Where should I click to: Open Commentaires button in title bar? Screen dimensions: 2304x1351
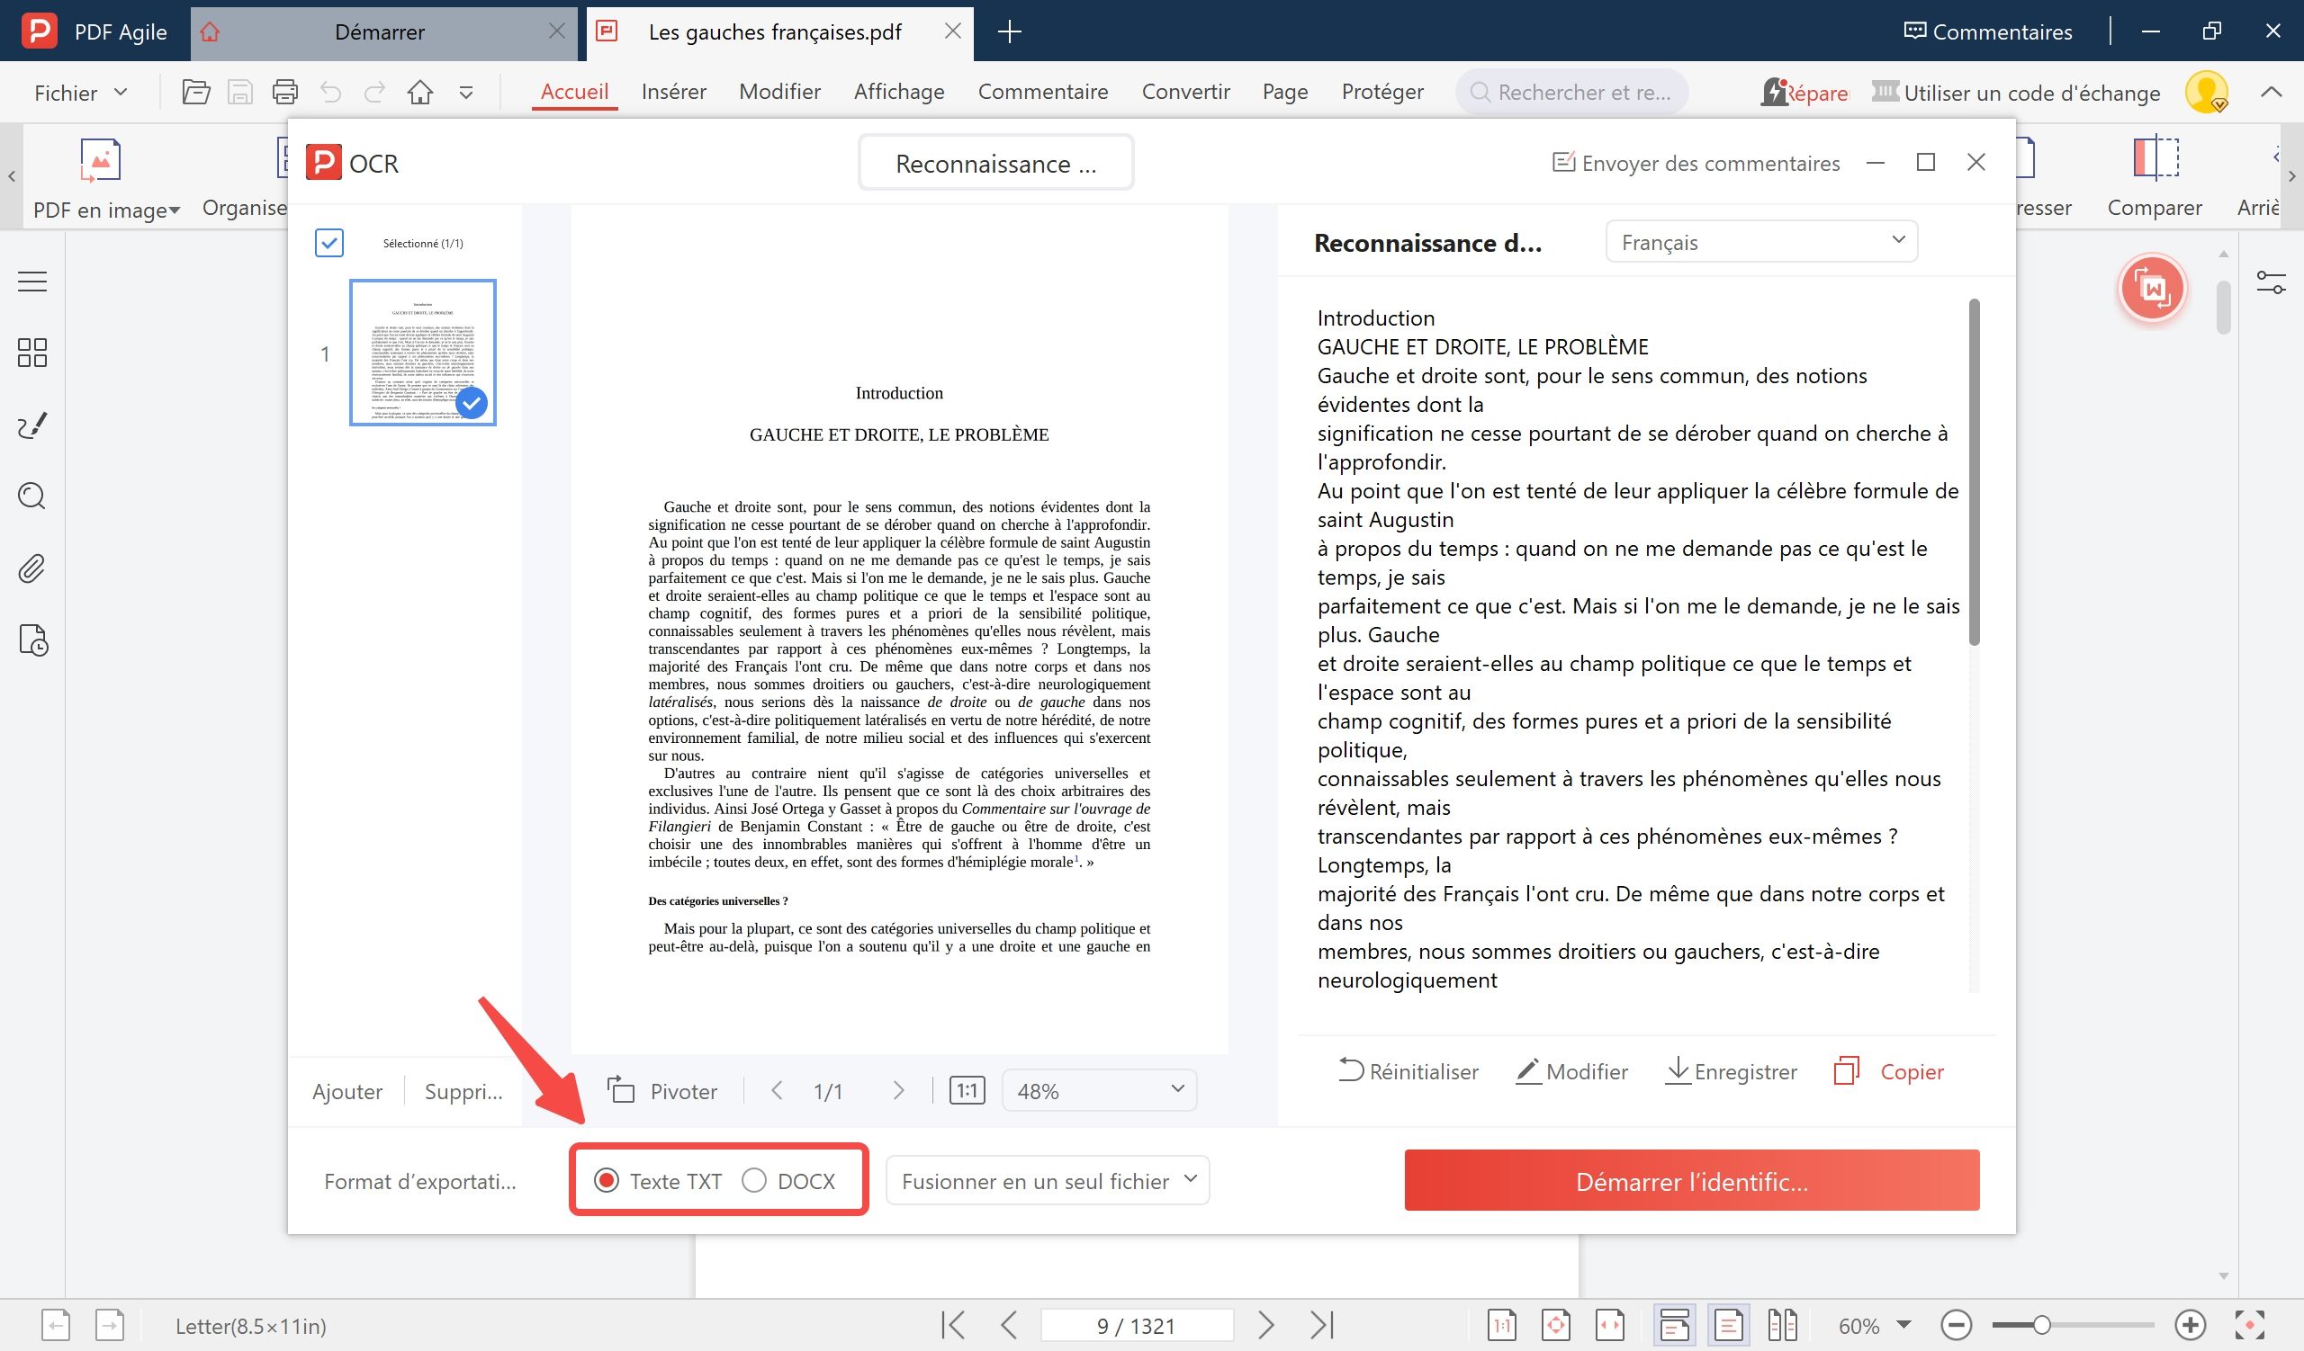click(x=1988, y=32)
